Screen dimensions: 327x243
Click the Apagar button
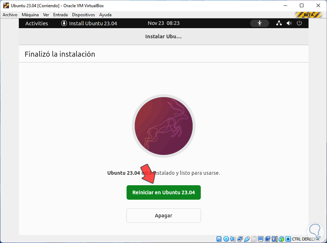pos(164,216)
